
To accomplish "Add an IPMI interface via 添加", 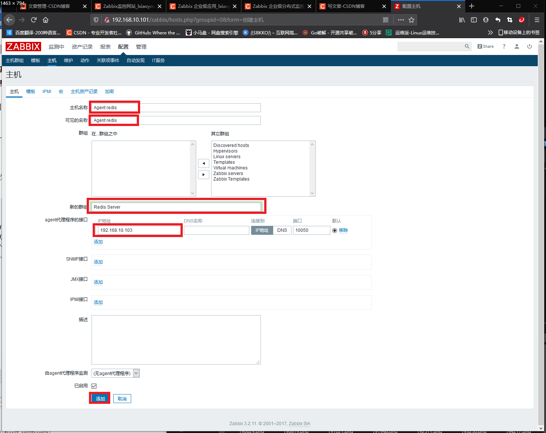I will pyautogui.click(x=98, y=303).
